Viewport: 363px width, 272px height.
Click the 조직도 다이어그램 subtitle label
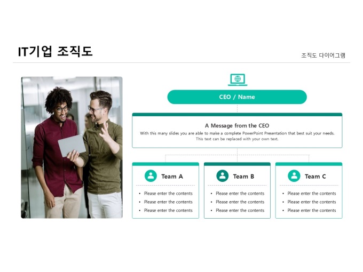coord(323,55)
